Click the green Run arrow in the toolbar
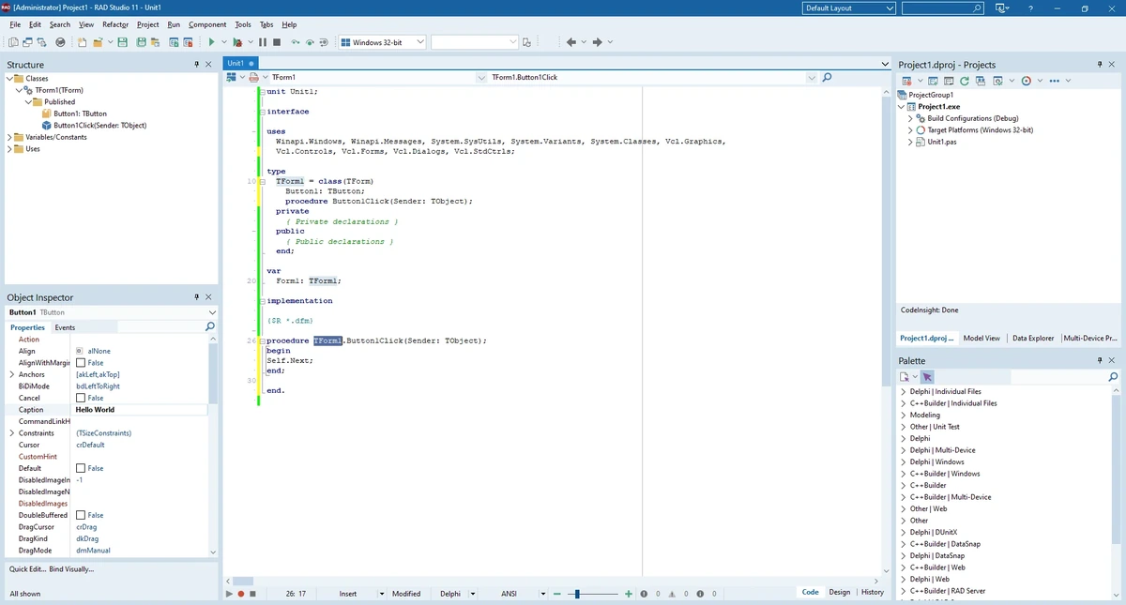Screen dimensions: 1126x605 click(212, 42)
